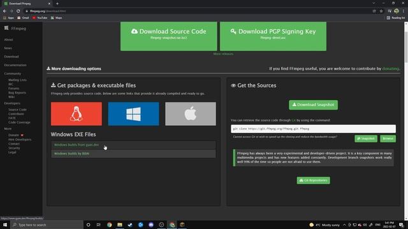Click the small Snapshot button
Viewport: 408px width, 229px height.
pyautogui.click(x=366, y=139)
